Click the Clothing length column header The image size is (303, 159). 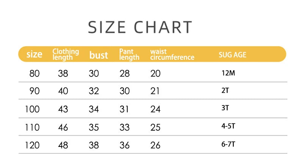[66, 54]
